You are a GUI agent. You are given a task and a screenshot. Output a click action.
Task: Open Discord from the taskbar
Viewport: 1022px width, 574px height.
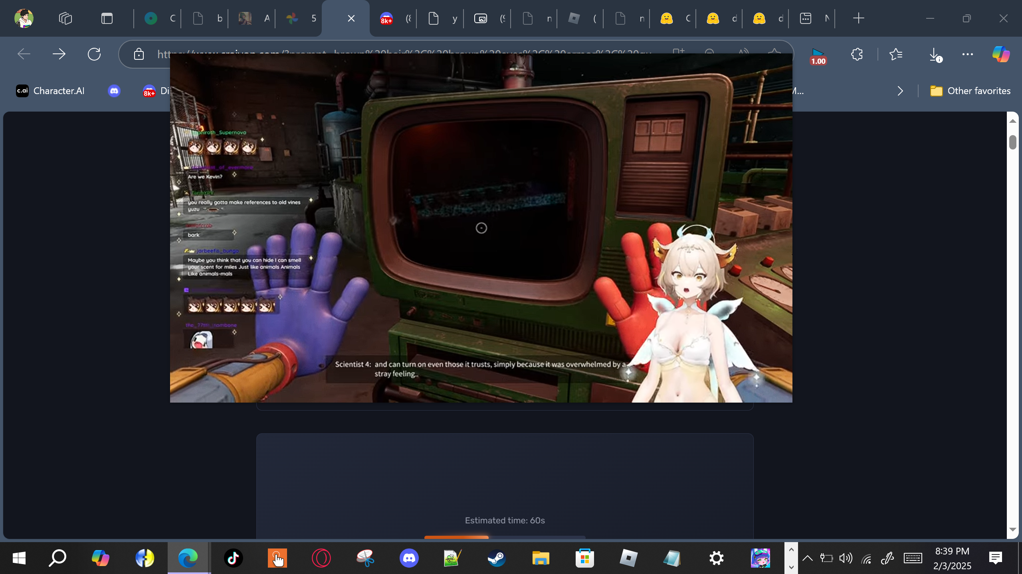point(409,558)
